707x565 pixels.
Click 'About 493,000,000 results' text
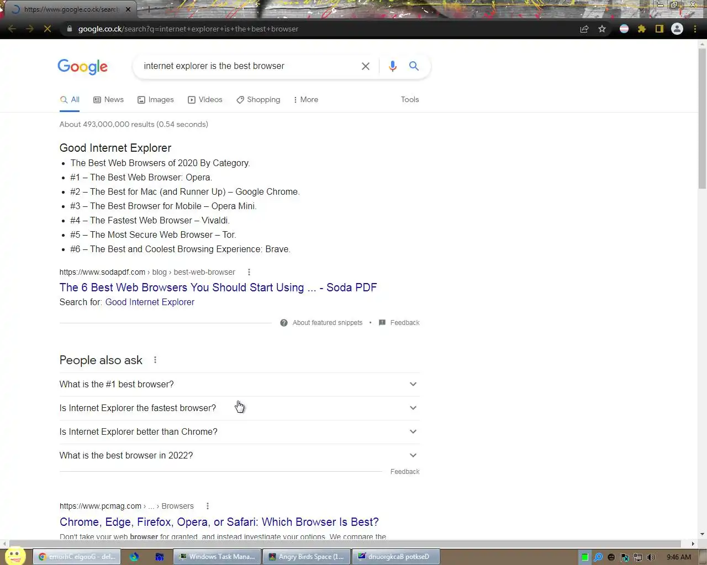click(134, 125)
